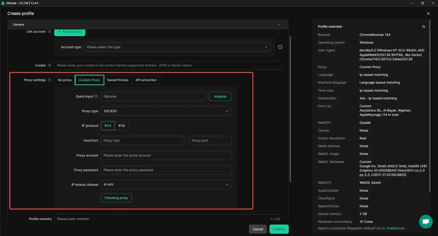This screenshot has width=438, height=236.
Task: Click the Profile overview list menu icon
Action: 423,27
